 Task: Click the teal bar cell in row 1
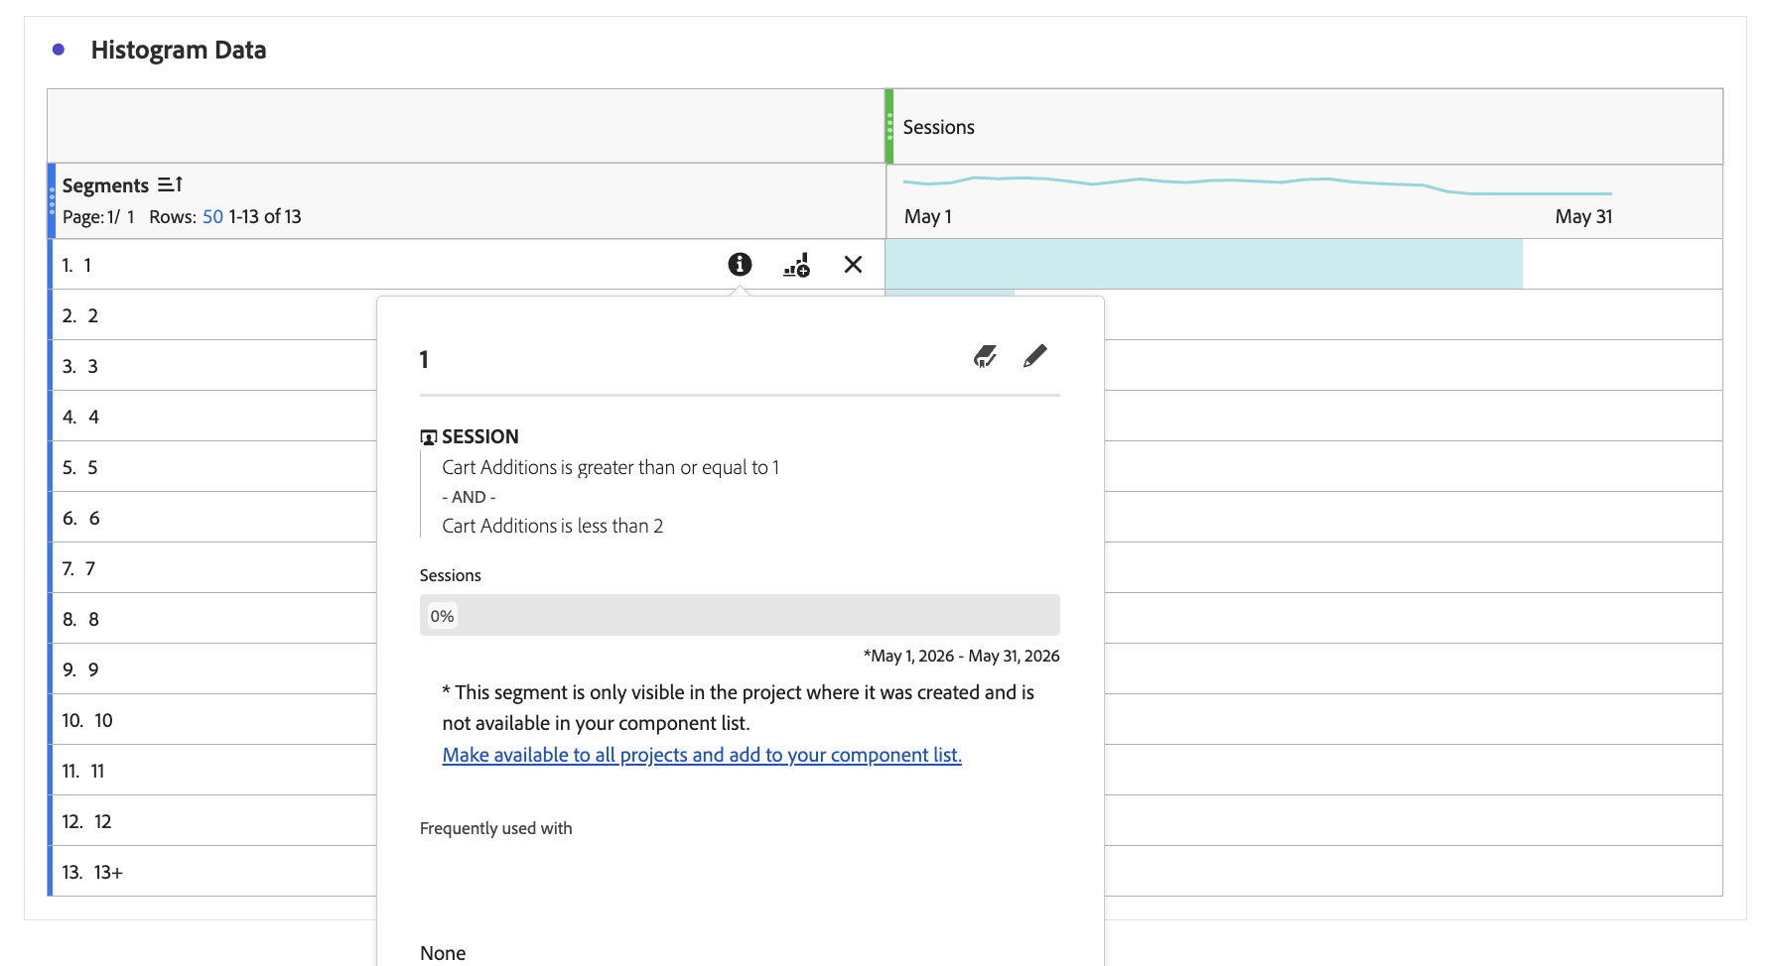click(x=1203, y=264)
